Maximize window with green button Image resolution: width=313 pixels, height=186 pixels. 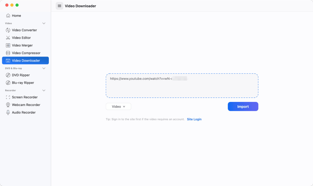pyautogui.click(x=17, y=5)
